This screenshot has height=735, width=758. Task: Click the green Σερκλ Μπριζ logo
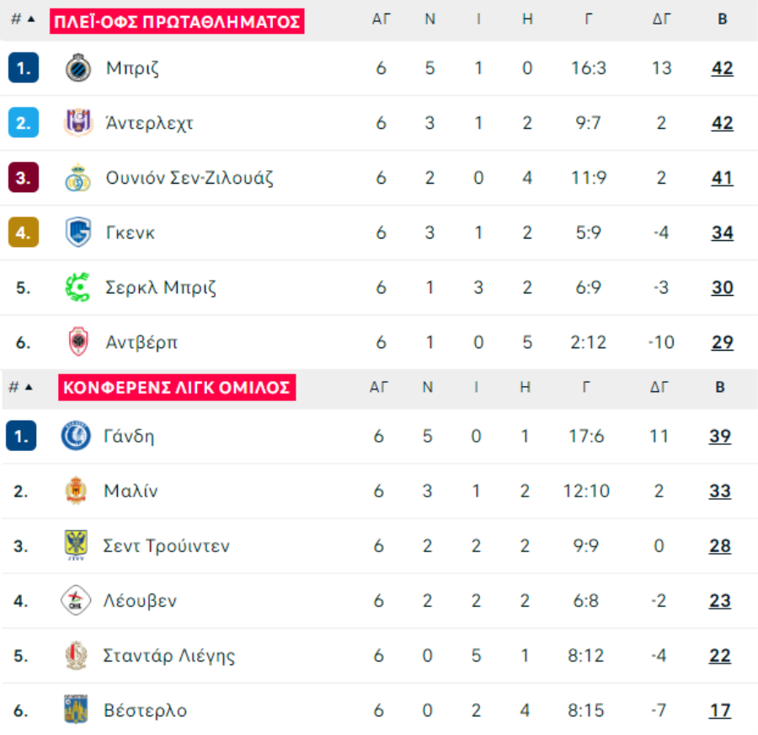pyautogui.click(x=77, y=287)
